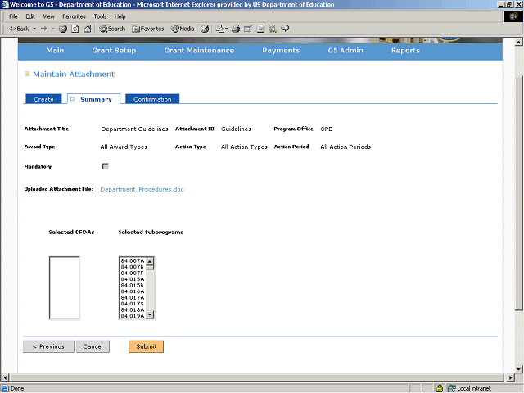Open the Forward history dropdown arrow
The image size is (524, 393).
pyautogui.click(x=53, y=29)
